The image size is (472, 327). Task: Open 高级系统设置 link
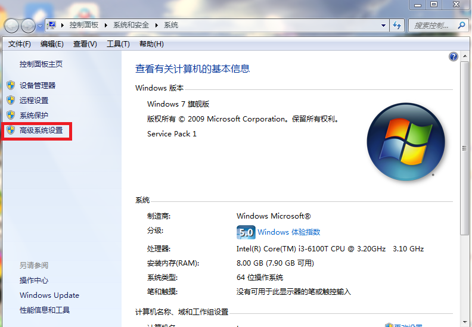41,130
